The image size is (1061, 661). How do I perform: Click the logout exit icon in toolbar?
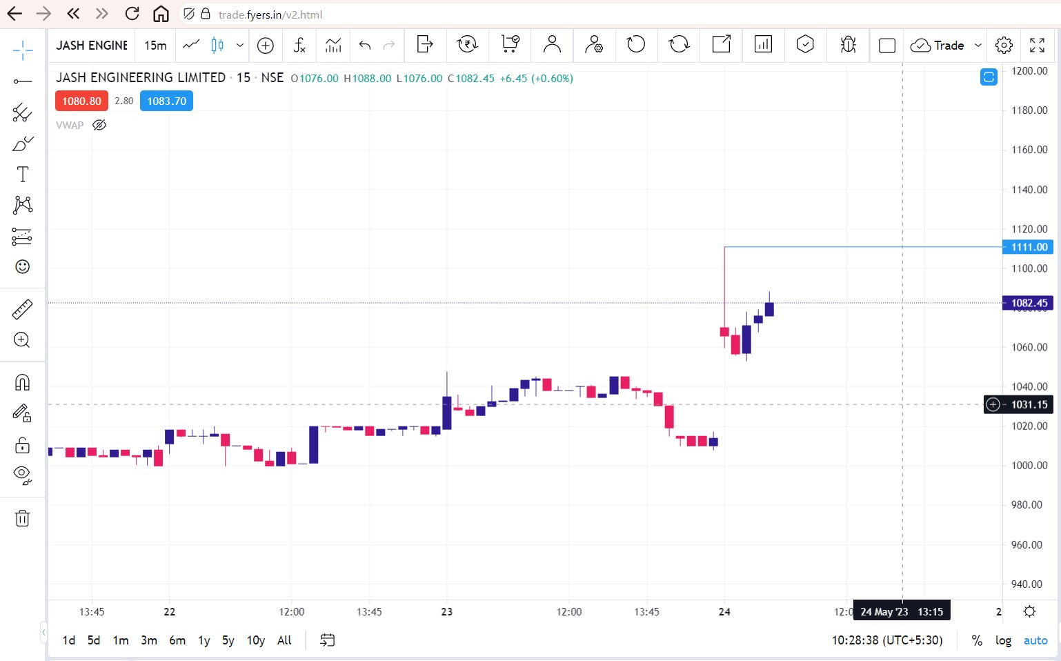[x=425, y=45]
